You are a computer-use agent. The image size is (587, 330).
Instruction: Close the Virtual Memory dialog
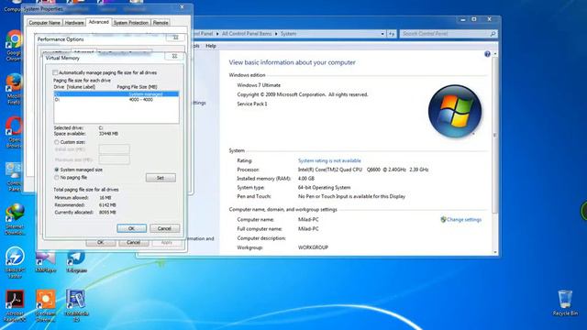coord(174,57)
